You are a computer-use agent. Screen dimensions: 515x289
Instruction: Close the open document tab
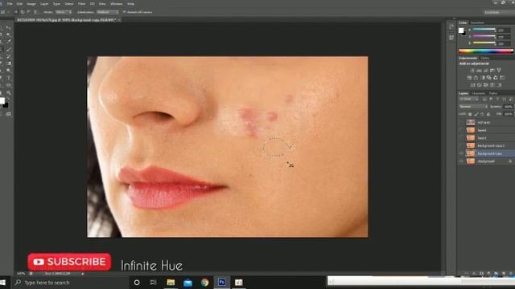(119, 20)
